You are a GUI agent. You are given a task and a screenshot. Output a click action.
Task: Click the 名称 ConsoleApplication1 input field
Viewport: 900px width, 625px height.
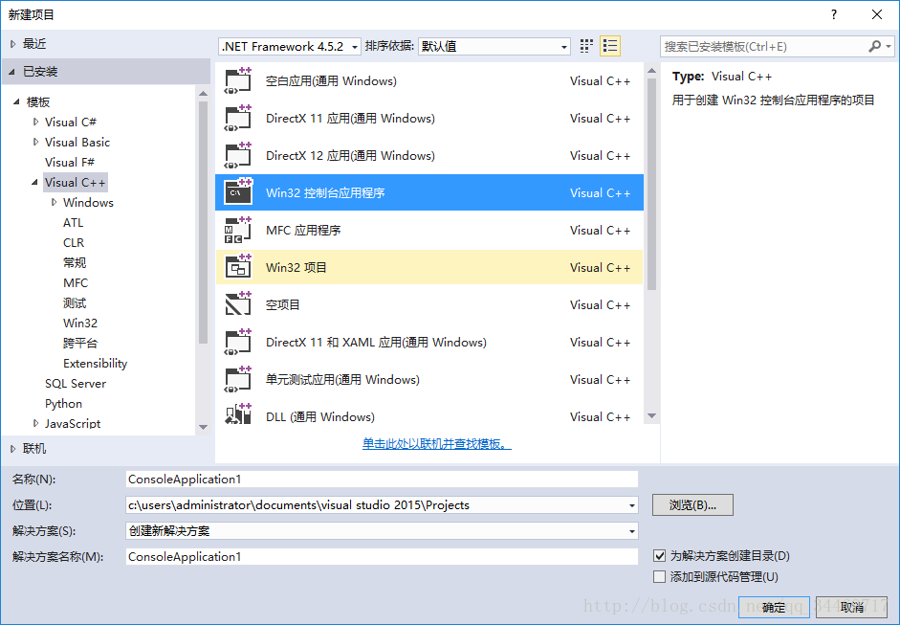(x=382, y=480)
